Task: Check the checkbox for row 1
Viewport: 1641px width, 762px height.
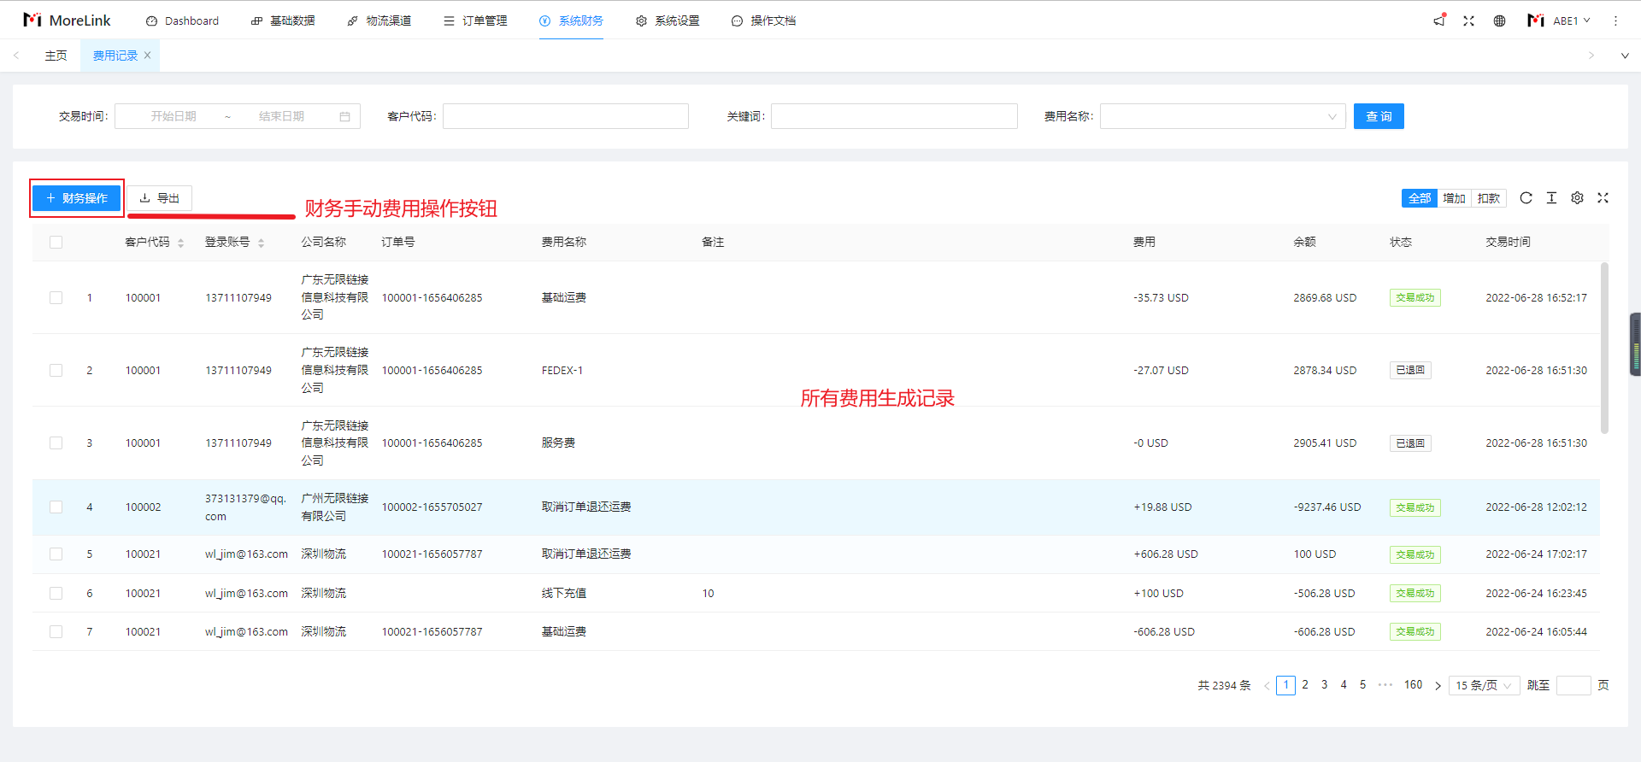Action: pos(56,298)
